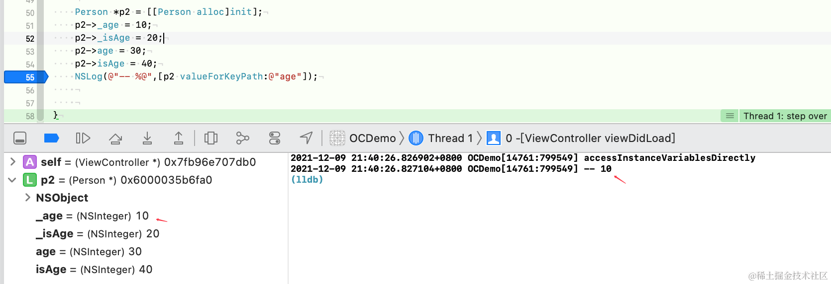Click line number 54 in the gutter
Image resolution: width=831 pixels, height=284 pixels.
[30, 65]
